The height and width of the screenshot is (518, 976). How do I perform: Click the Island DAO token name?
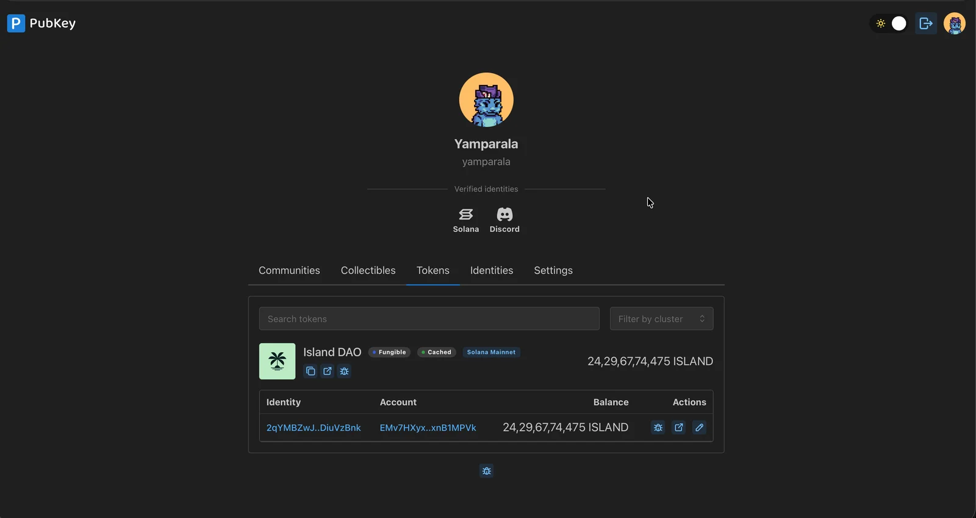(x=332, y=352)
